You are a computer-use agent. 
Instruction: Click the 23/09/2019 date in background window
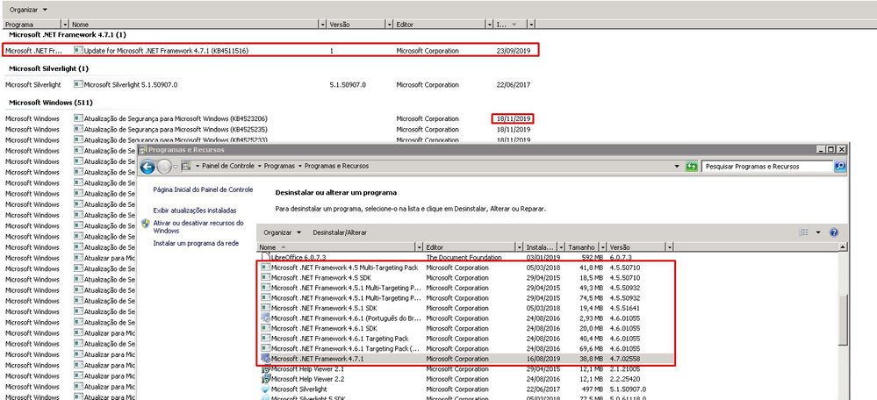pyautogui.click(x=513, y=51)
